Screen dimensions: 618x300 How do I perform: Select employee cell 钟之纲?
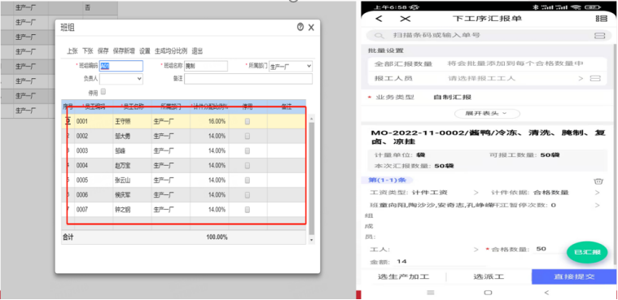[x=132, y=210]
